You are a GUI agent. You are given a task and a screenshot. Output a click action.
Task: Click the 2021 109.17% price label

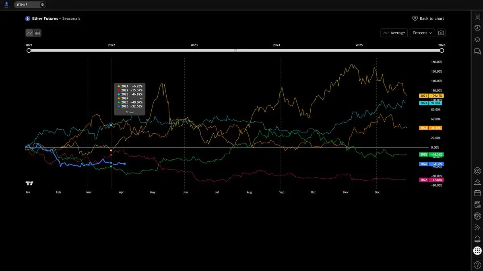pos(431,96)
